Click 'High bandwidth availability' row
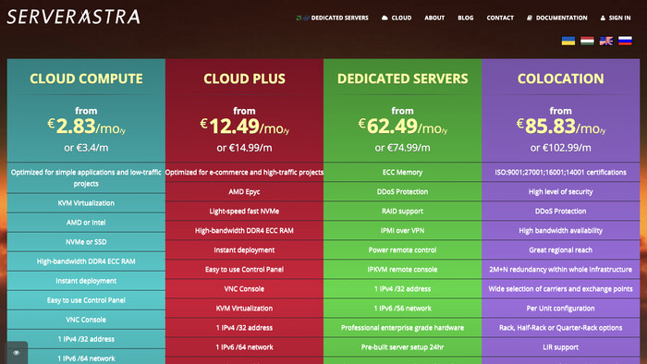 (x=561, y=230)
